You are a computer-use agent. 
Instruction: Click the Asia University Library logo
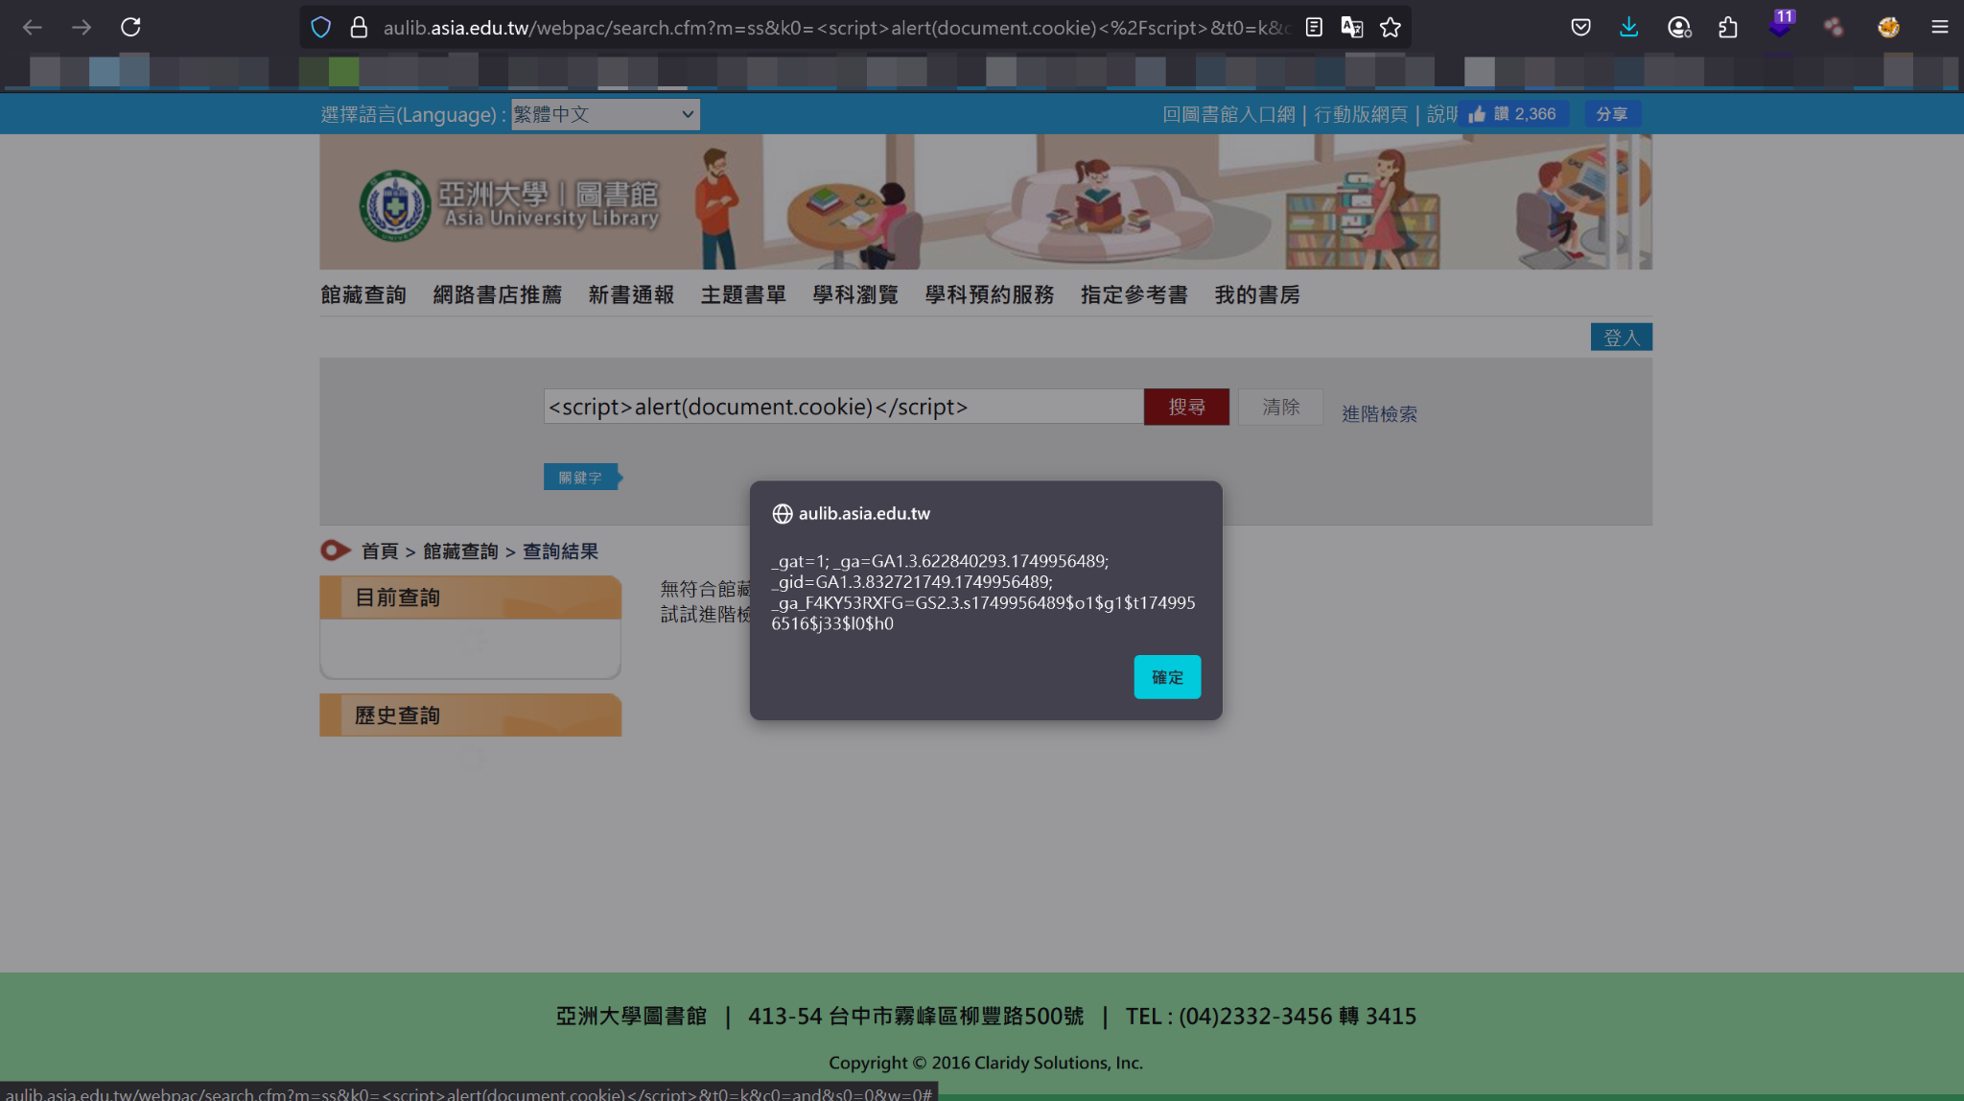pos(509,204)
